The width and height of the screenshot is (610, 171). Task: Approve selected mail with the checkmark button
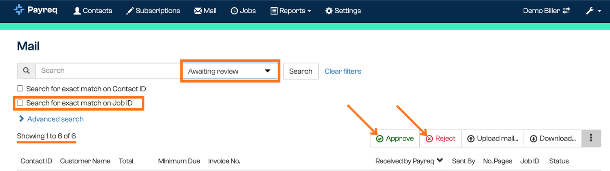point(395,138)
